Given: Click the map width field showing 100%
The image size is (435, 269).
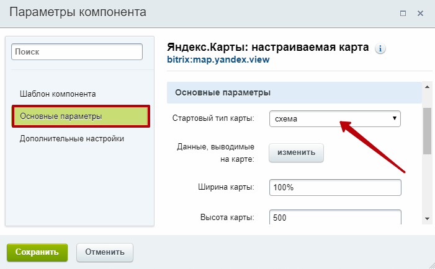Looking at the screenshot, I should click(335, 188).
